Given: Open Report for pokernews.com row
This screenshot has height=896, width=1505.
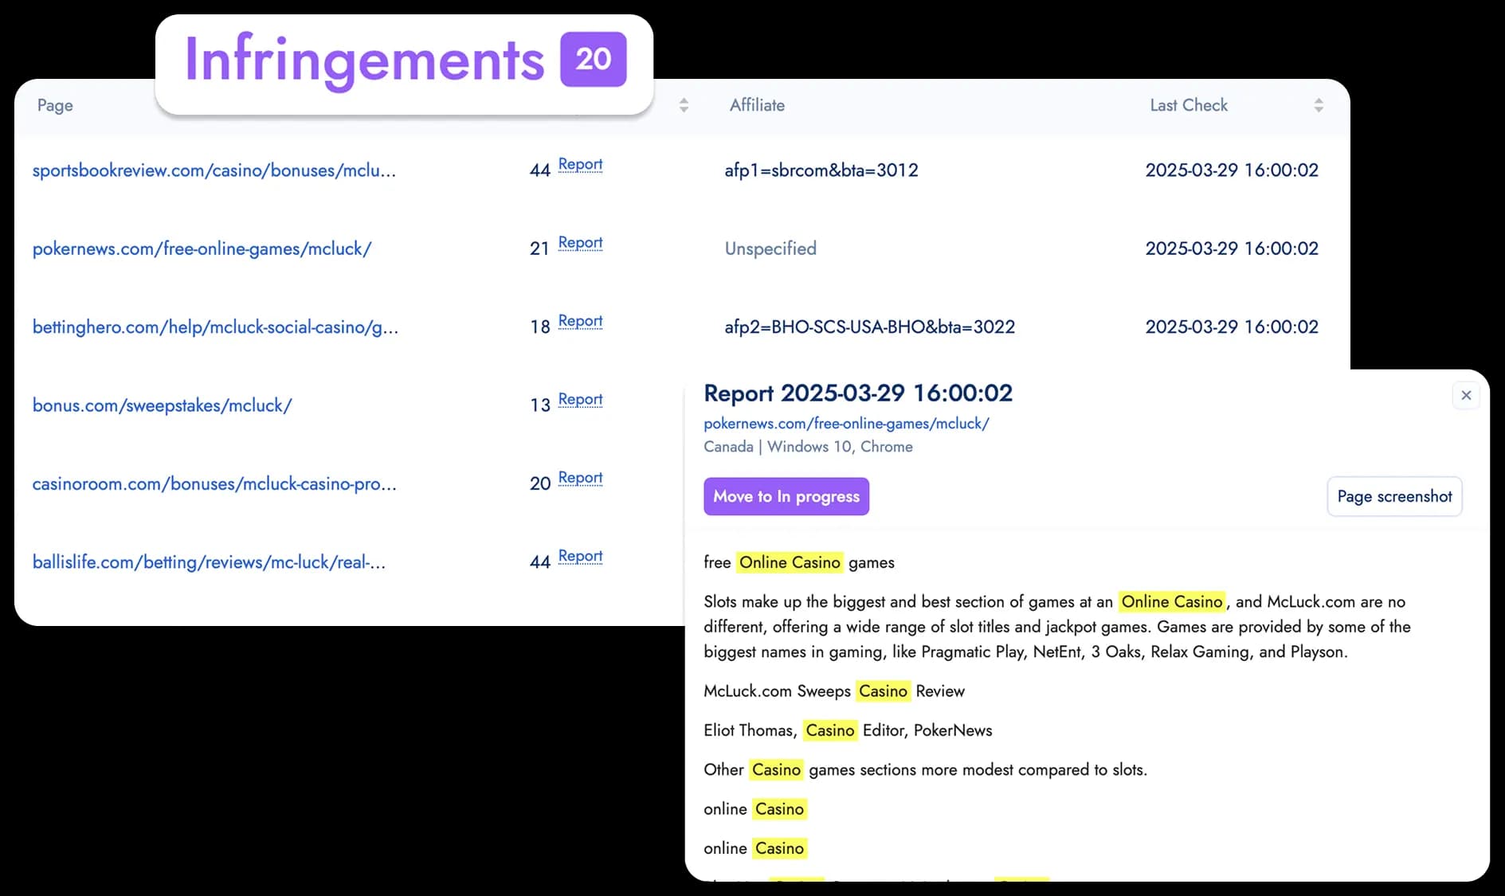Looking at the screenshot, I should click(x=580, y=242).
